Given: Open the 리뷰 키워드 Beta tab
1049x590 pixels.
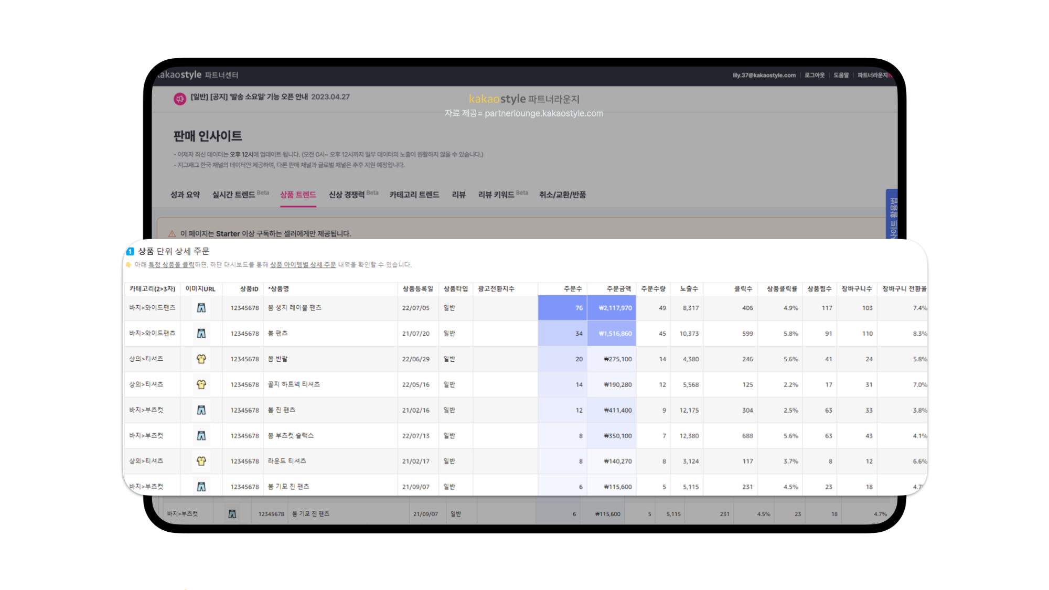Looking at the screenshot, I should (503, 195).
